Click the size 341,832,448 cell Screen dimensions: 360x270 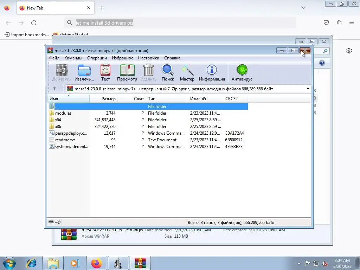105,120
